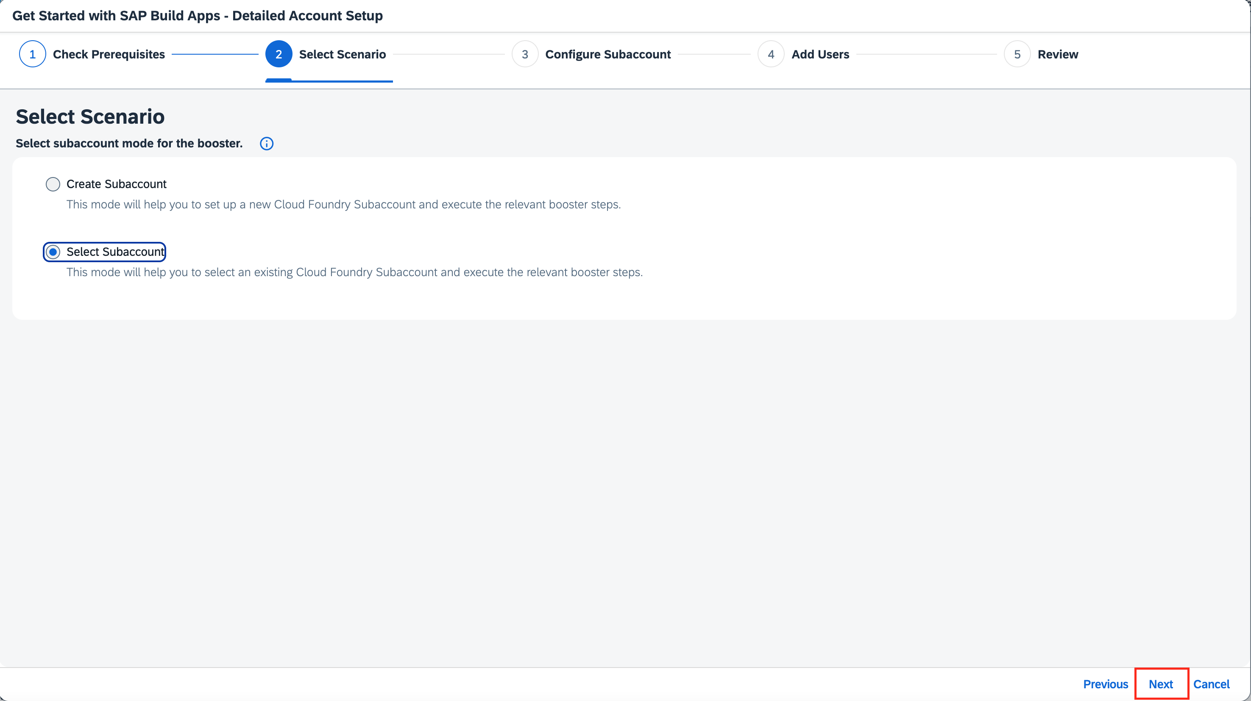This screenshot has width=1251, height=701.
Task: Click the Create Subaccount option label
Action: 117,184
